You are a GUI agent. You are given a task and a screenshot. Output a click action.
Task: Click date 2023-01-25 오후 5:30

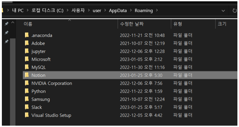141,75
